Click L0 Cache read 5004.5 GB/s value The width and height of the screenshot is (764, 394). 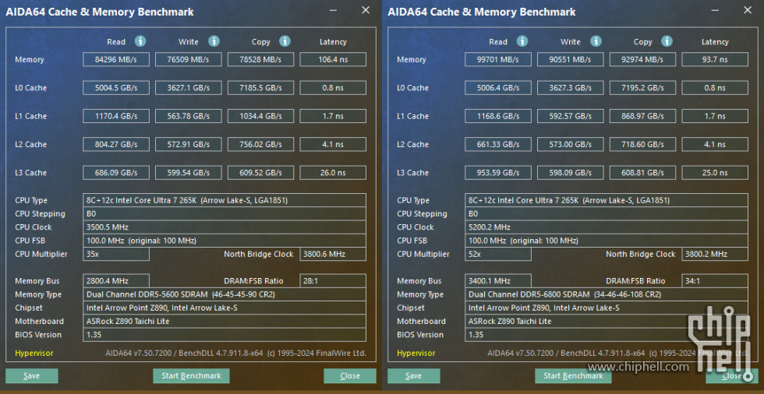click(116, 87)
